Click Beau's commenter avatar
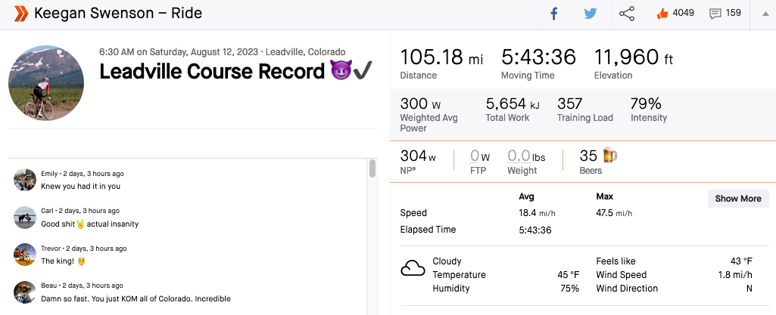776x315 pixels. click(x=25, y=292)
